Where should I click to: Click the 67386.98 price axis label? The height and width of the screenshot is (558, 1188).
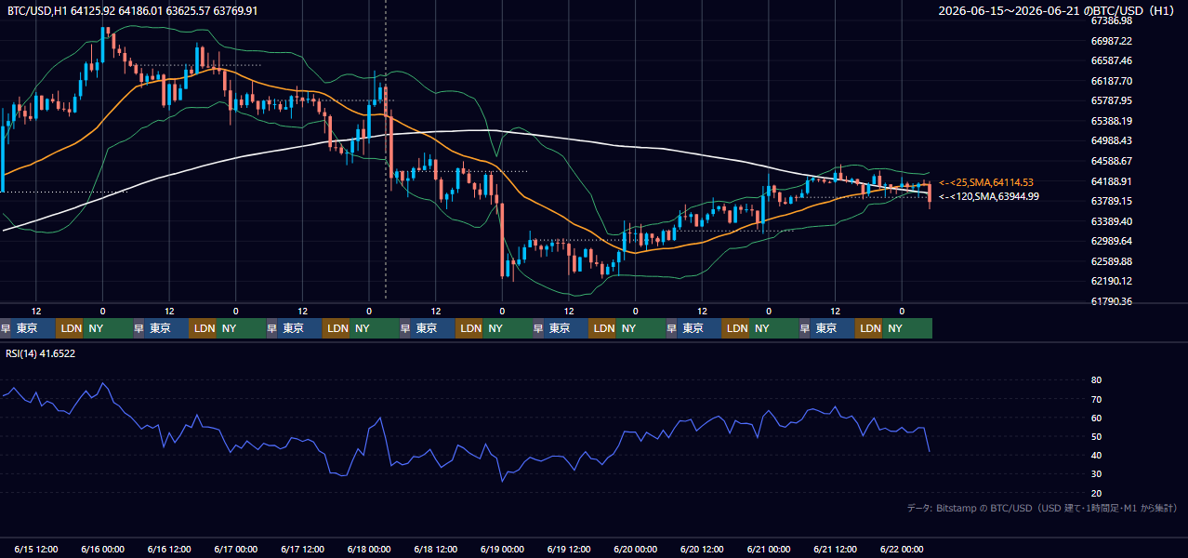point(1112,20)
